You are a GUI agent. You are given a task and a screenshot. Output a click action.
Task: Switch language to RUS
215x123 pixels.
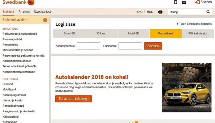pos(150,12)
